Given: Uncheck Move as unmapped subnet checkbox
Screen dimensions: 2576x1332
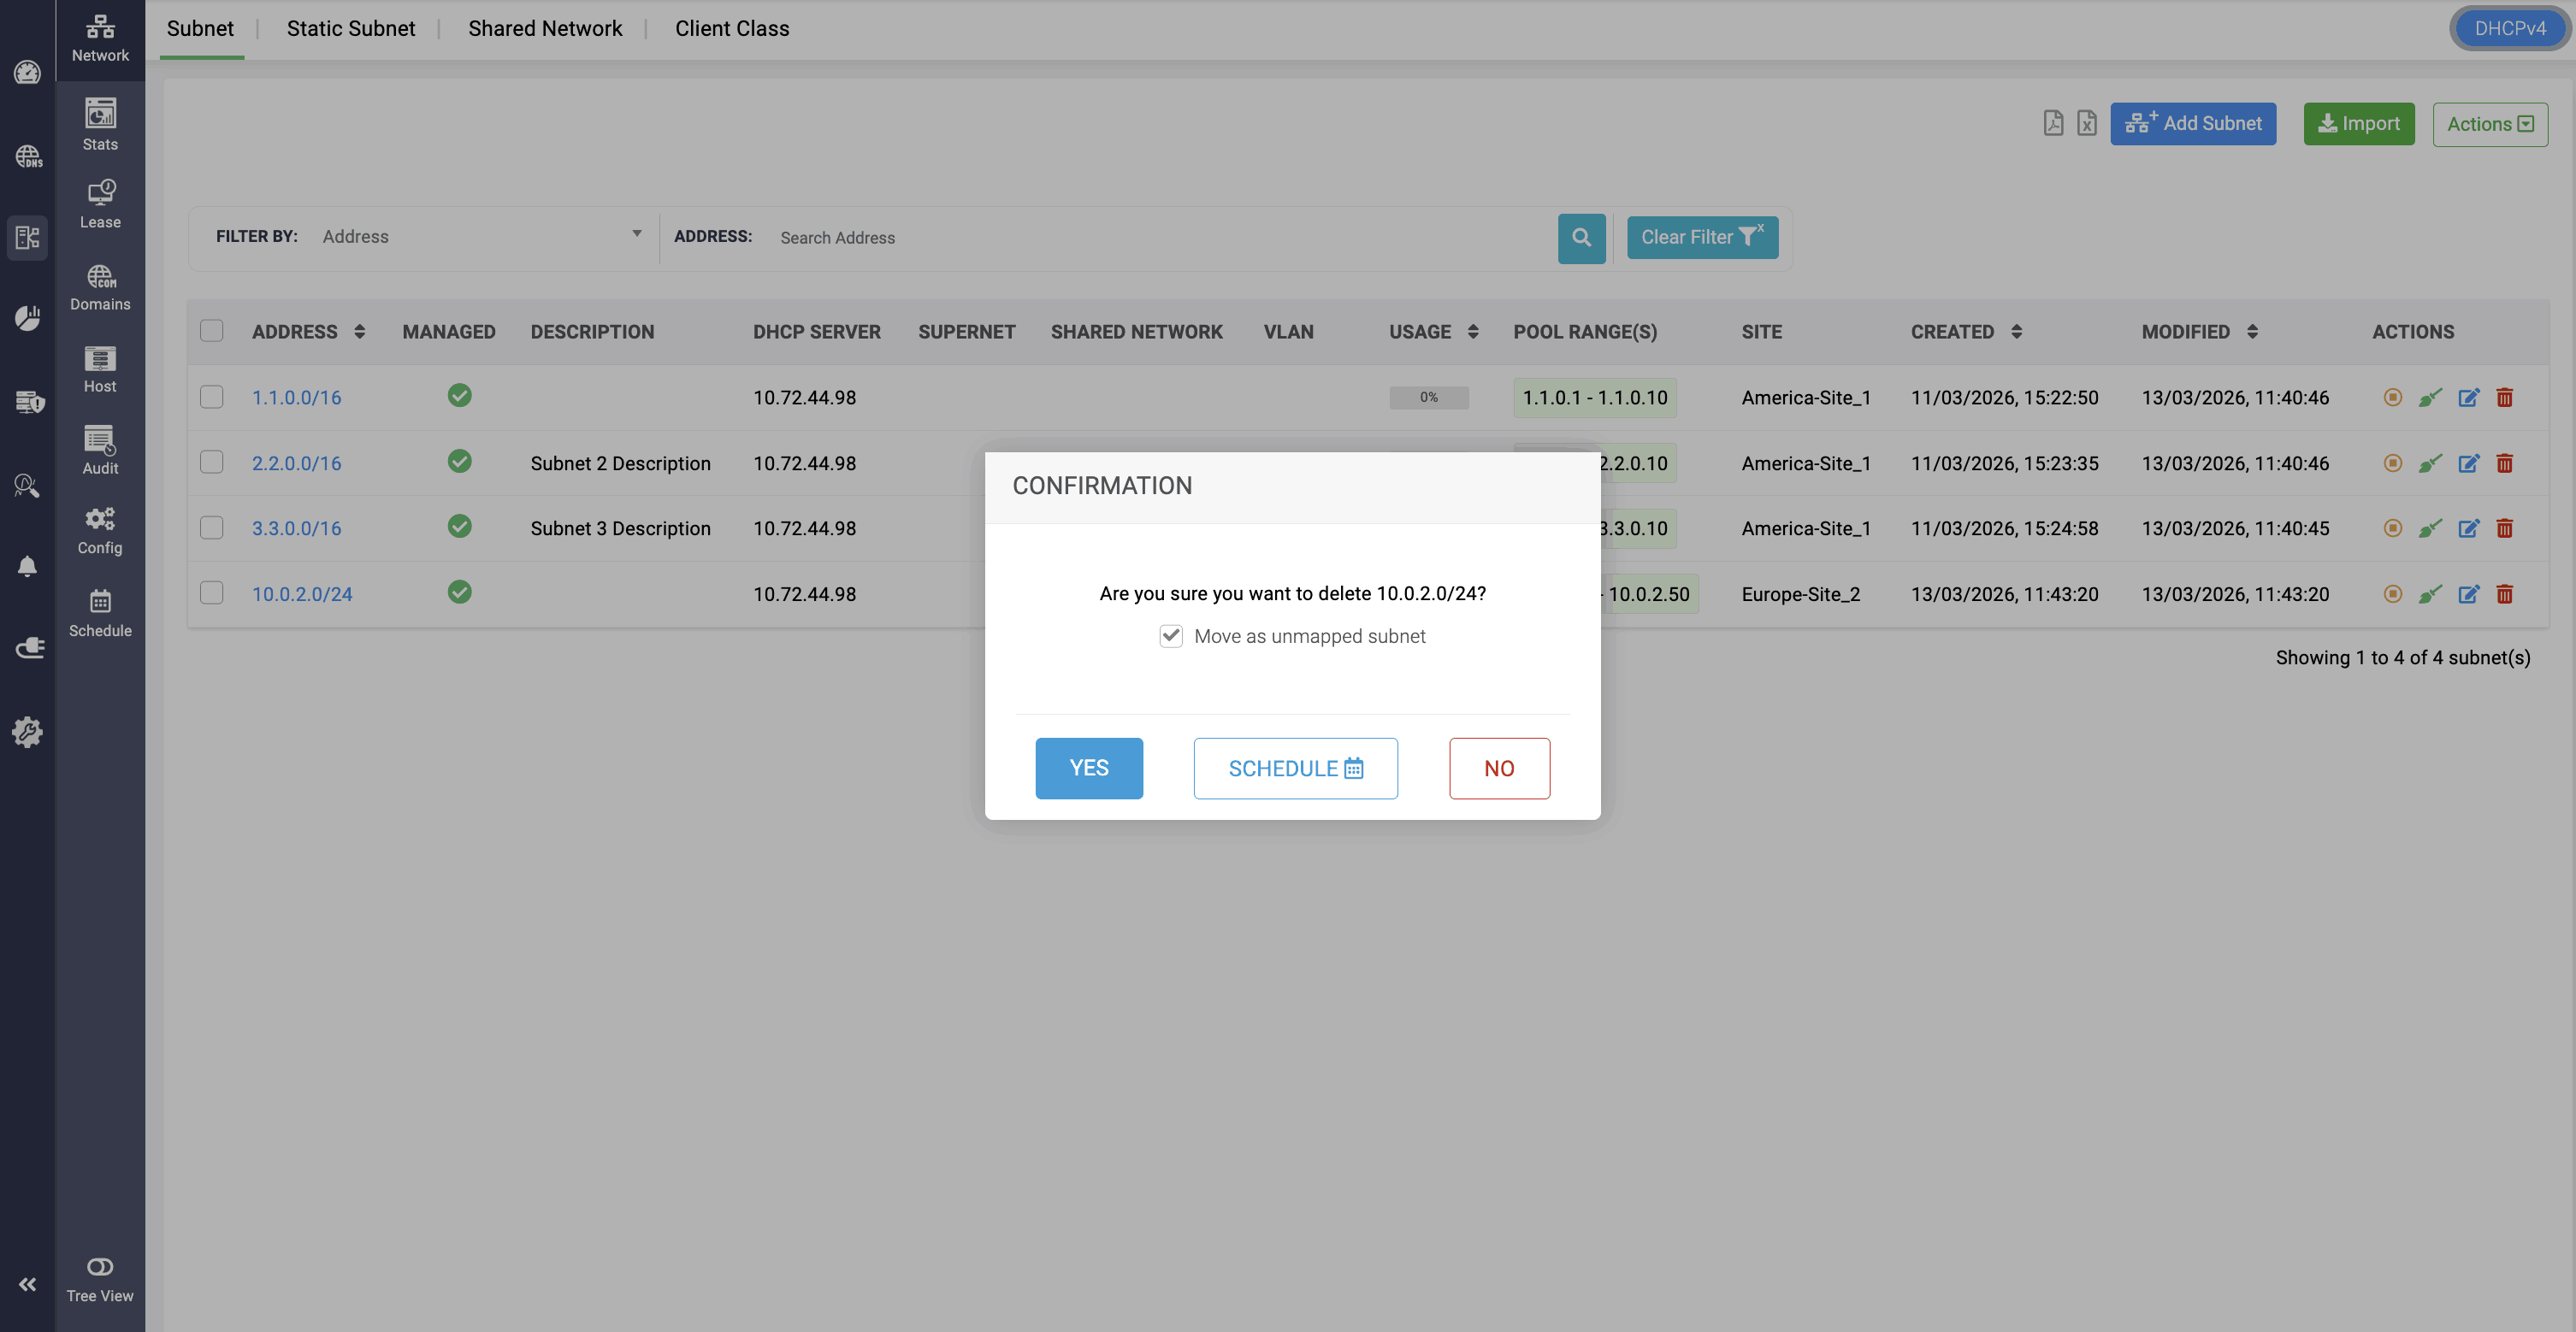Looking at the screenshot, I should (1171, 636).
